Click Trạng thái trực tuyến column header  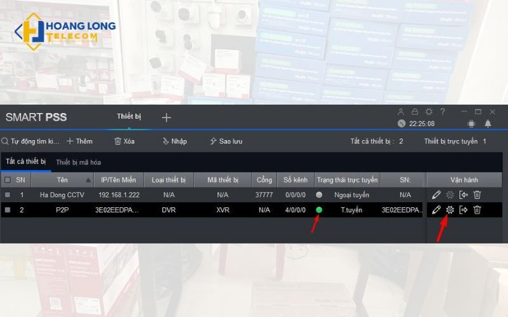347,180
